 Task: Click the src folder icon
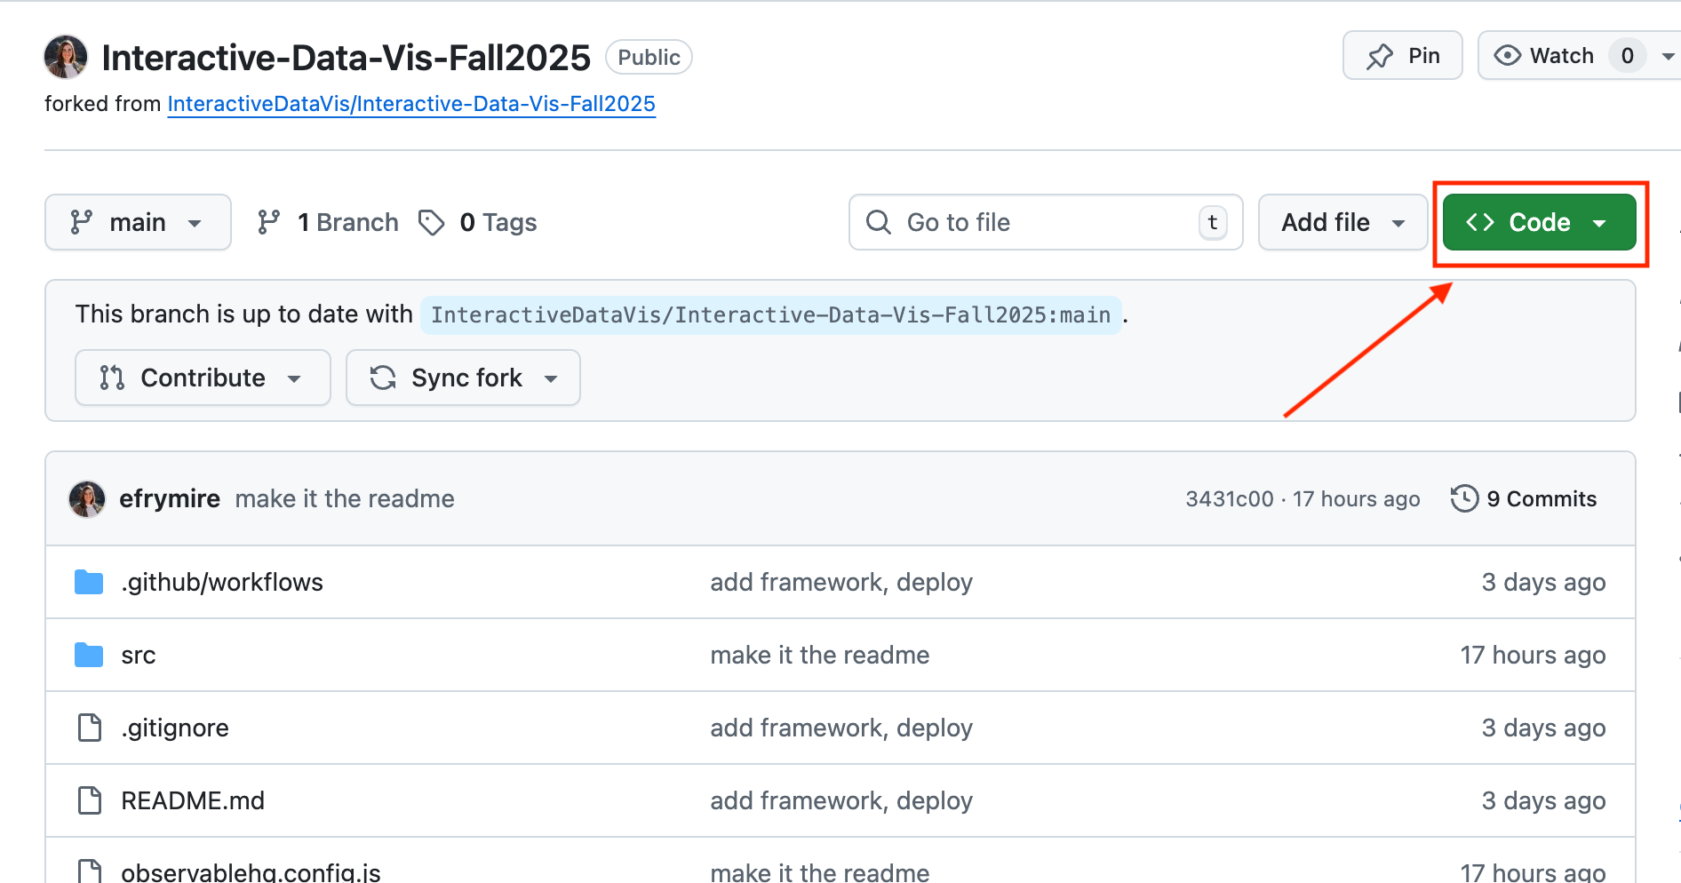(89, 656)
